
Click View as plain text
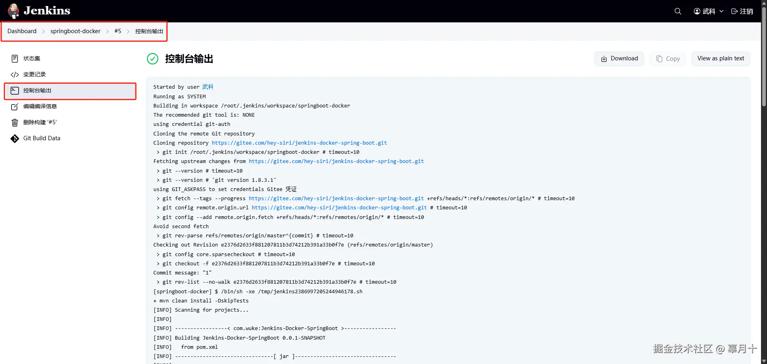tap(720, 59)
